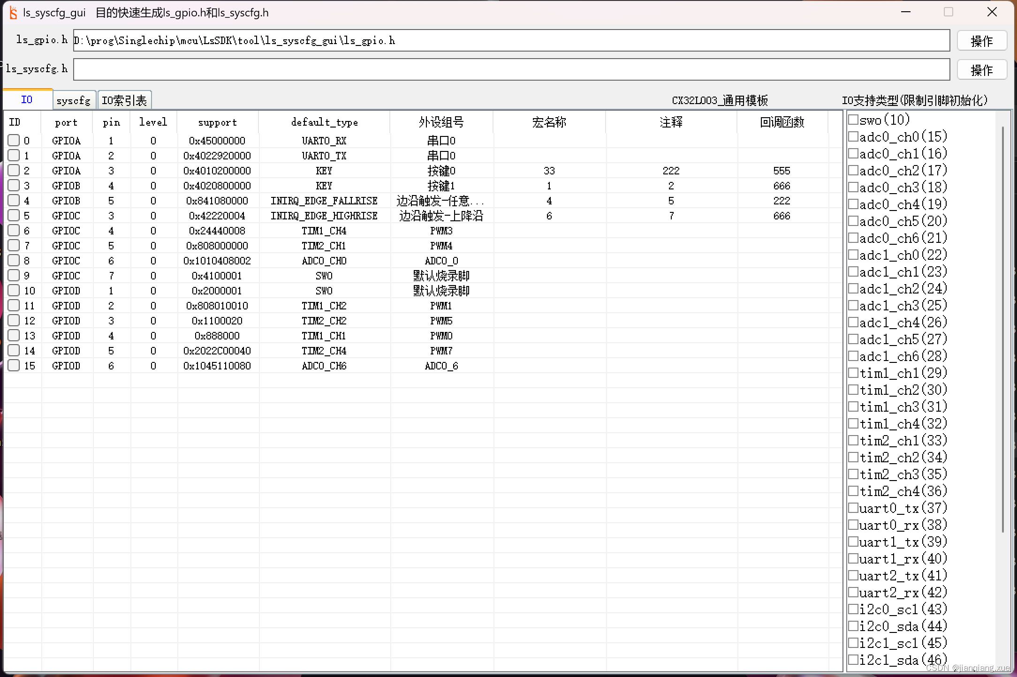Click the ADC0_6 peripheral group cell

[x=441, y=366]
